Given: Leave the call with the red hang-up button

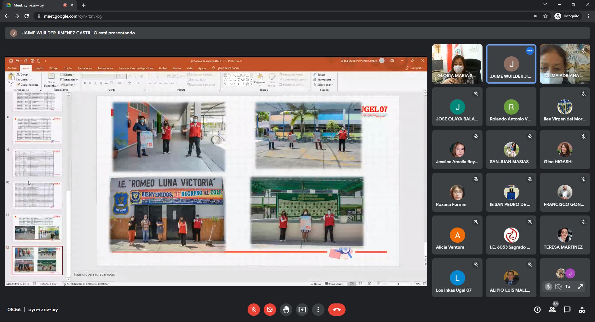Looking at the screenshot, I should pos(337,310).
